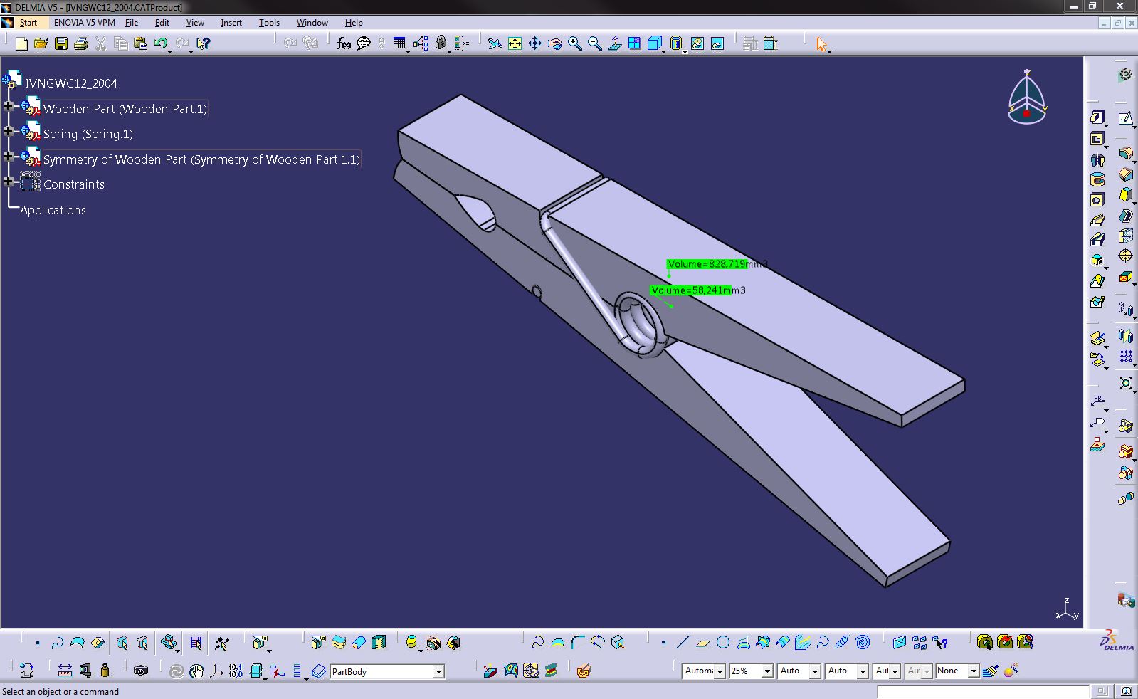This screenshot has height=699, width=1138.
Task: Click the Volume=58.241mm3 measure label
Action: (x=698, y=290)
